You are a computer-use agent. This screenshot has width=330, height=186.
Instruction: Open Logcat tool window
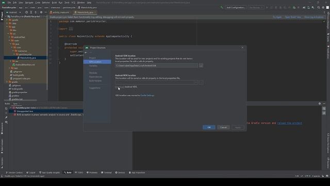coord(31,173)
